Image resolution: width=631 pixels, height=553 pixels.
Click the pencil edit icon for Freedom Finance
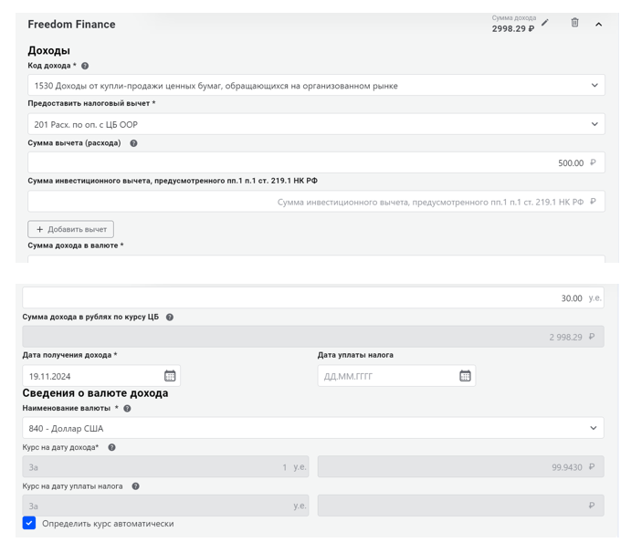[545, 23]
